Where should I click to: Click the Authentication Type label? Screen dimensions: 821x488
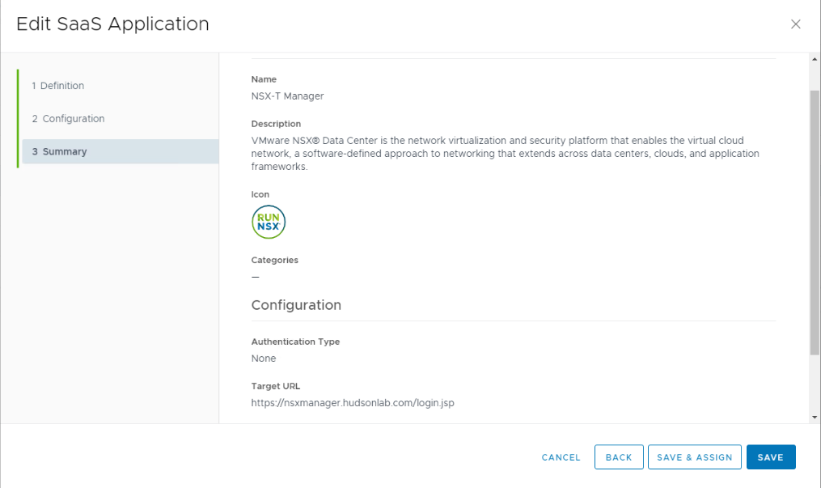(295, 342)
